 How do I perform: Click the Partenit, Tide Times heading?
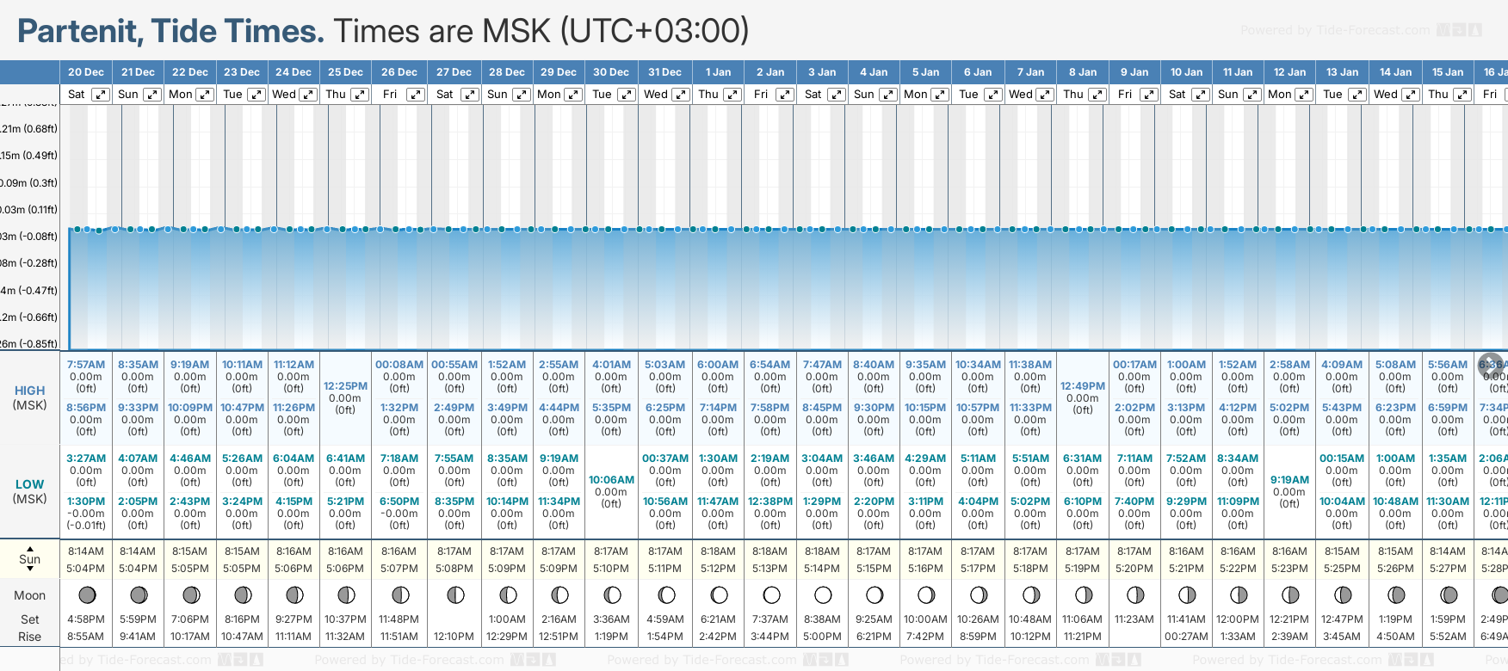tap(170, 31)
